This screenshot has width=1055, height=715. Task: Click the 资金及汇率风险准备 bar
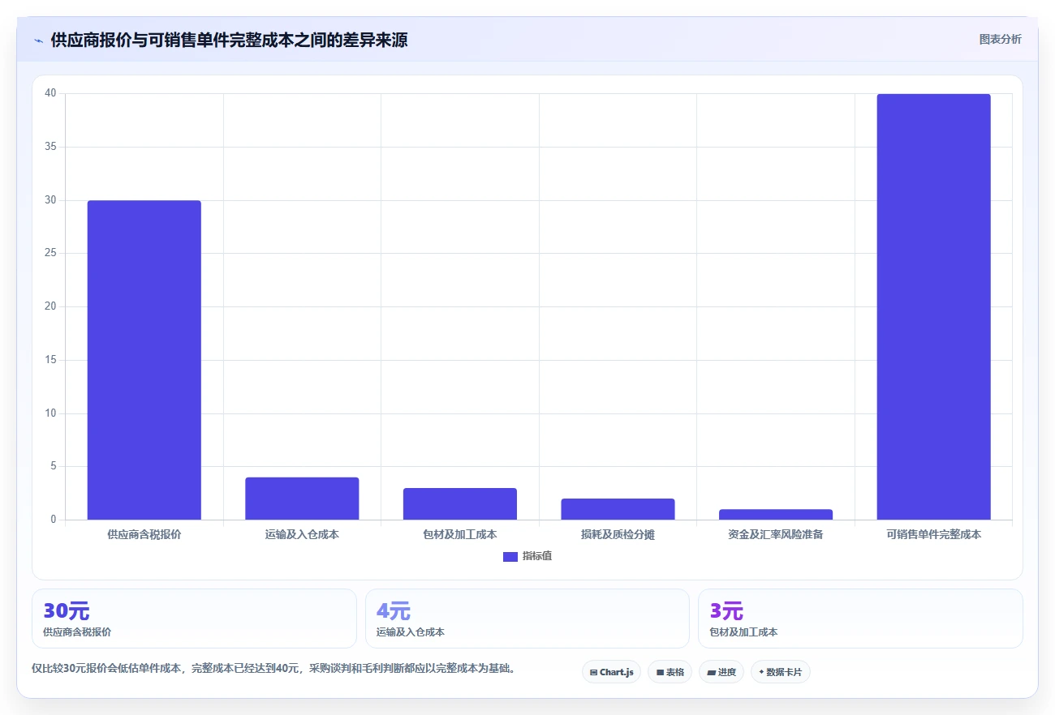click(776, 514)
